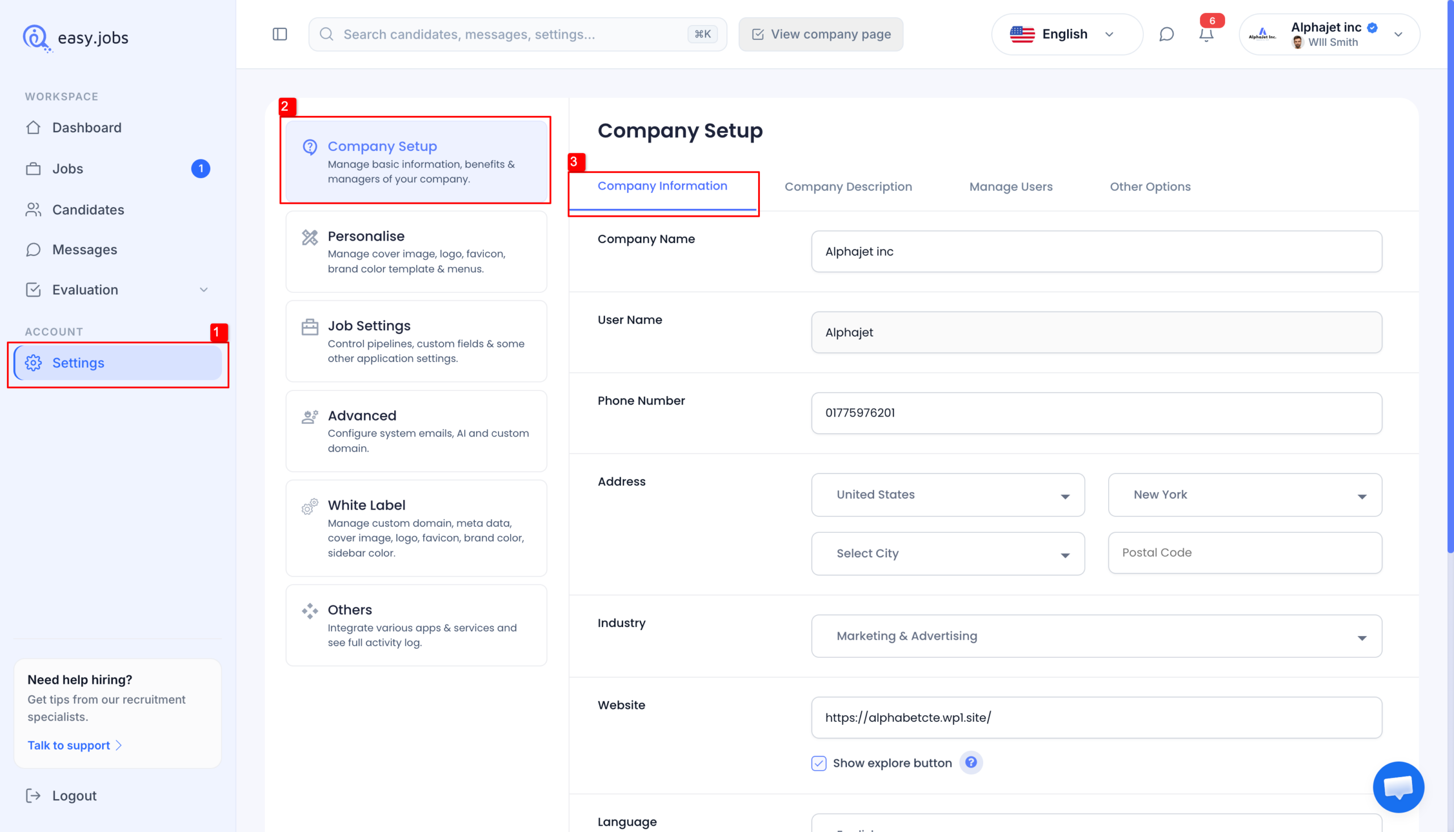
Task: Switch to Other Options tab
Action: (x=1150, y=187)
